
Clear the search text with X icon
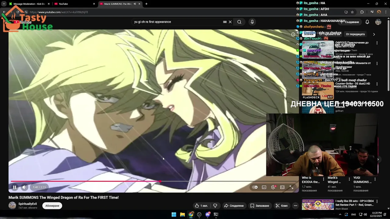click(x=230, y=22)
